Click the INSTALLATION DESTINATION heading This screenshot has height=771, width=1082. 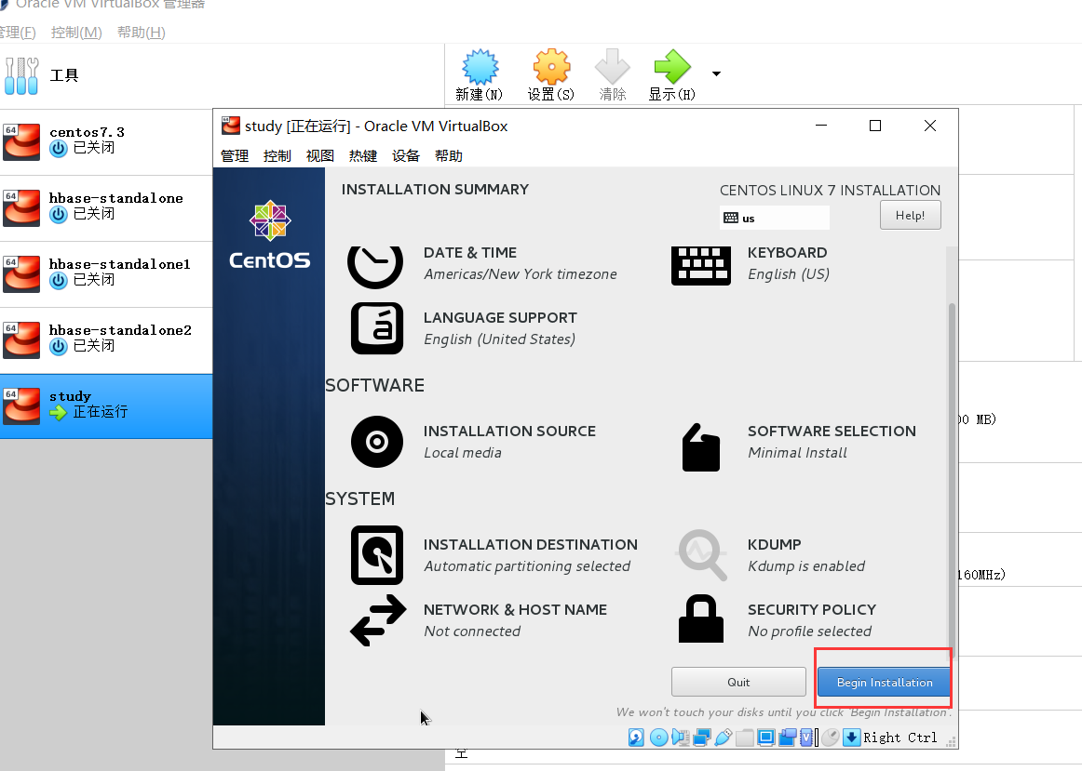[x=531, y=544]
